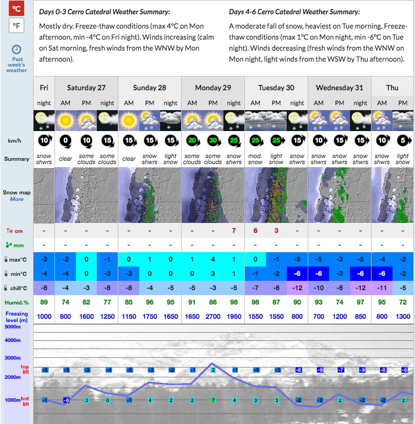Image resolution: width=415 pixels, height=424 pixels.
Task: Switch temperature units to °F
Action: pyautogui.click(x=17, y=25)
